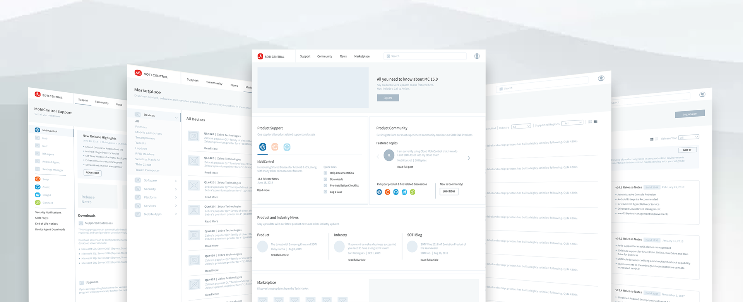
Task: Click the SOTI logo on the MobiControl Support page
Action: point(38,94)
